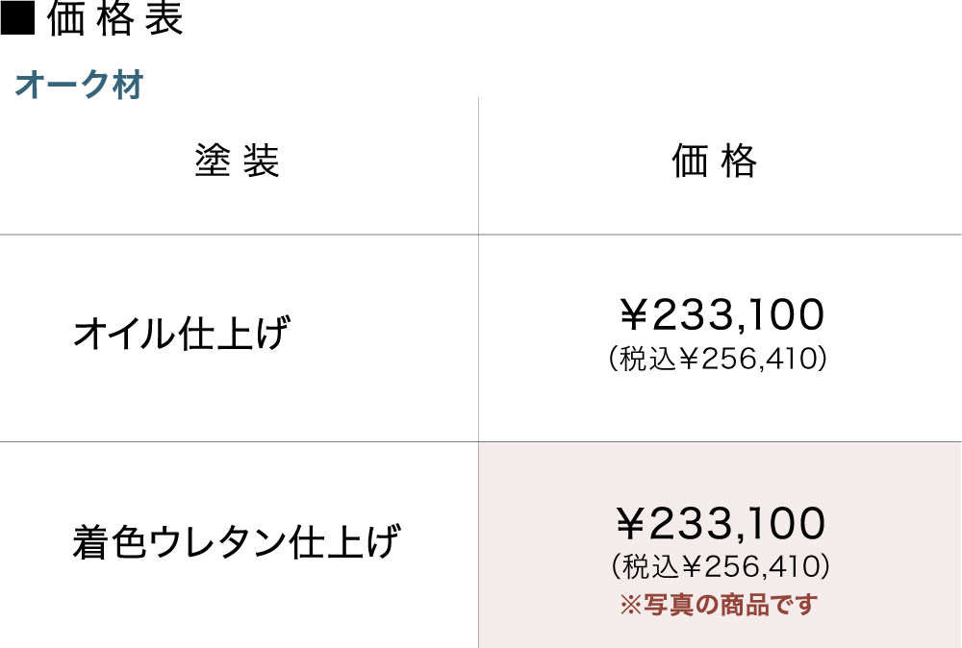Select the オイル仕上げ row label
Viewport: 962px width, 648px height.
click(181, 335)
